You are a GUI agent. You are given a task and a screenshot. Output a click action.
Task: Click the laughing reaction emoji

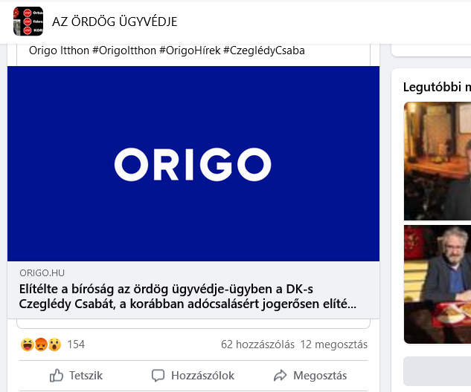pyautogui.click(x=27, y=344)
